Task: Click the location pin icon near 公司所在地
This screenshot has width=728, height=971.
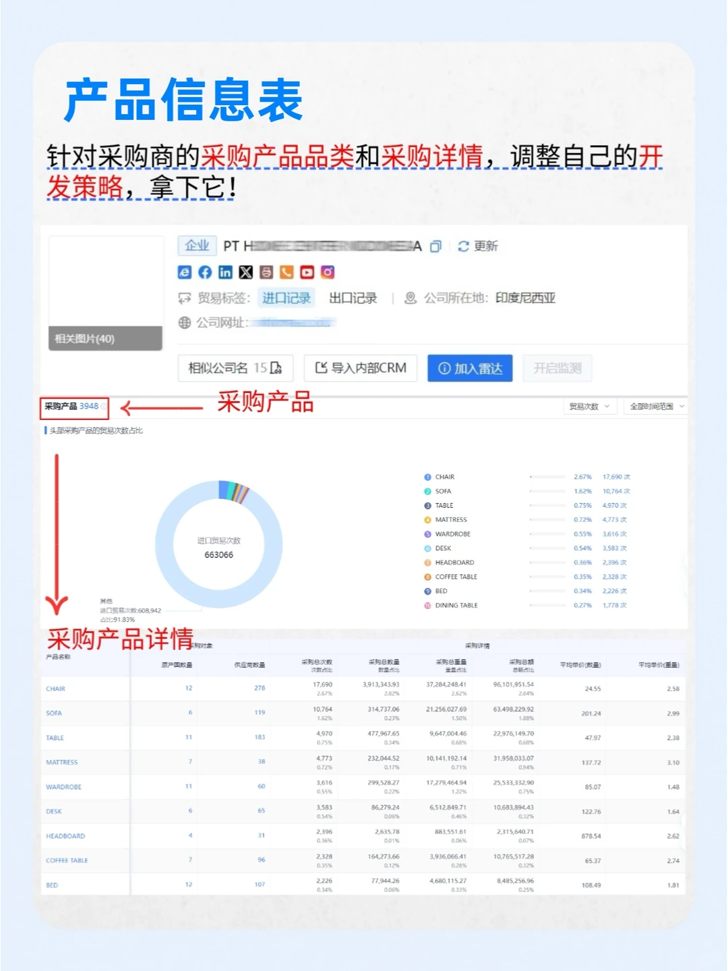Action: point(410,297)
